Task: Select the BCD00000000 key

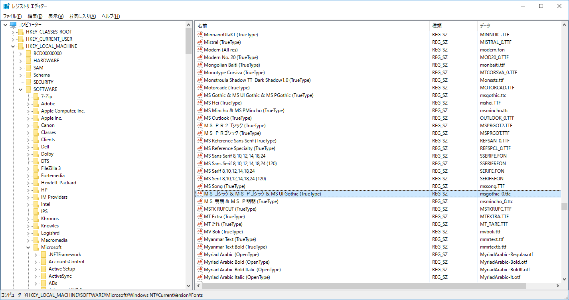Action: point(47,53)
